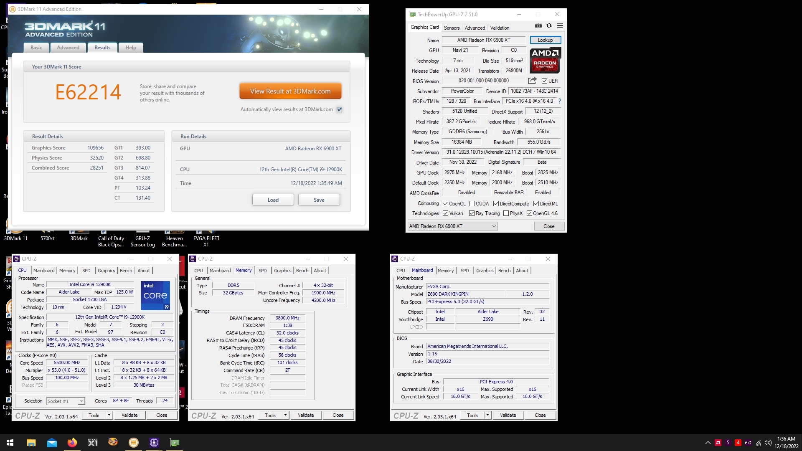Open Validation tab in GPU-Z
The image size is (802, 451).
pyautogui.click(x=500, y=28)
